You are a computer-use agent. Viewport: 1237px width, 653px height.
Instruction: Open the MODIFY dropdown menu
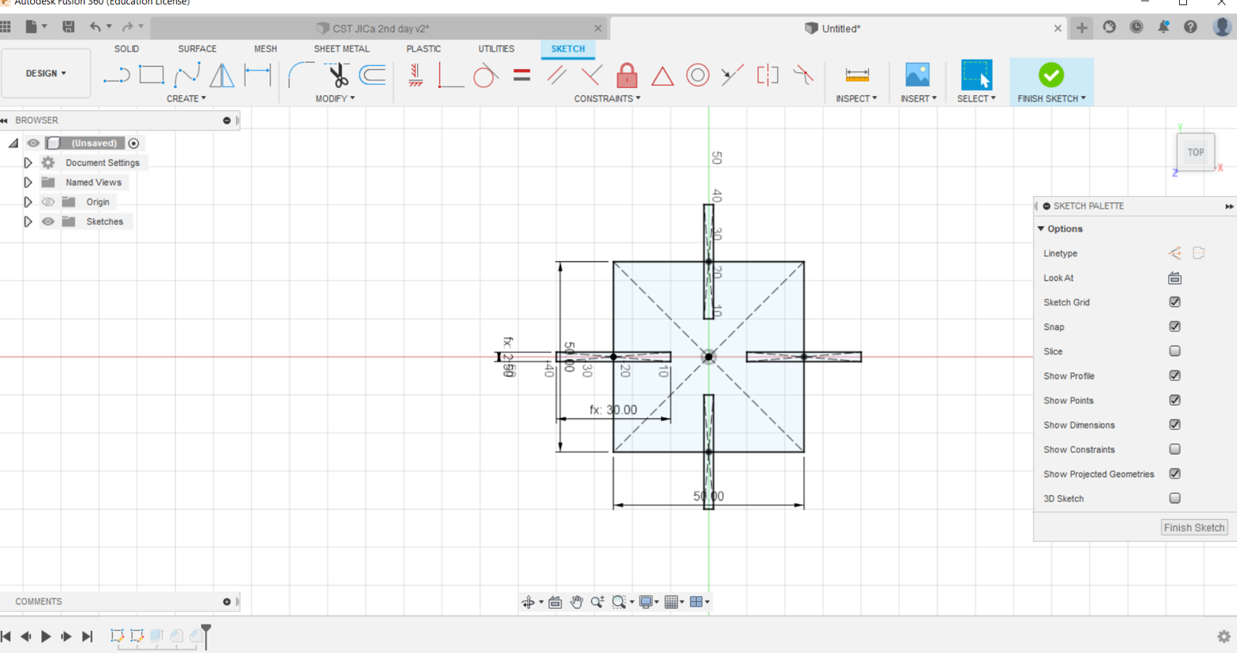tap(335, 98)
